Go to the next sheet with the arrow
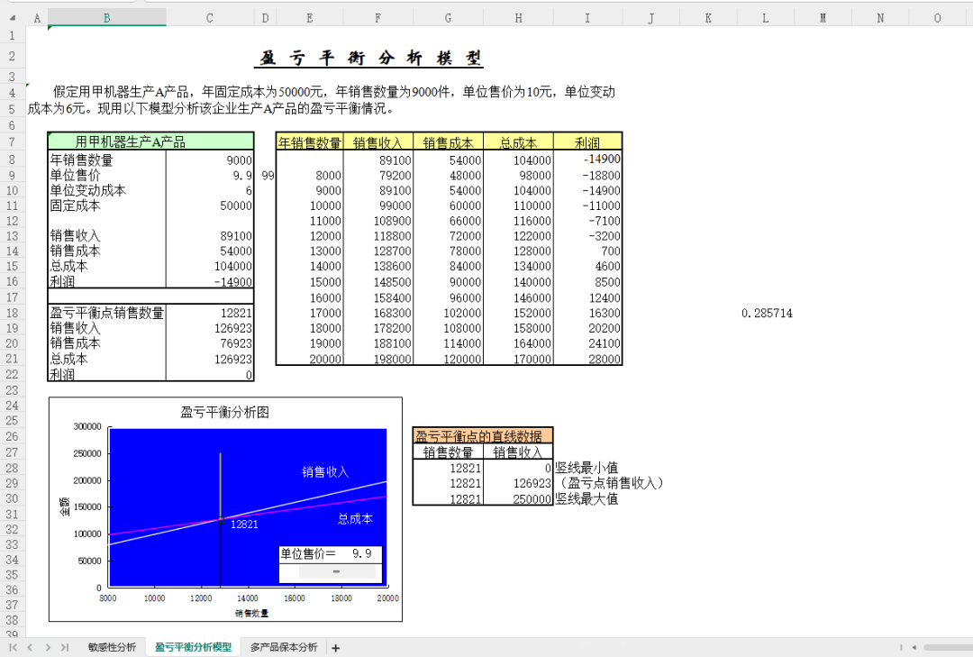Screen dimensions: 973x657 (x=48, y=648)
